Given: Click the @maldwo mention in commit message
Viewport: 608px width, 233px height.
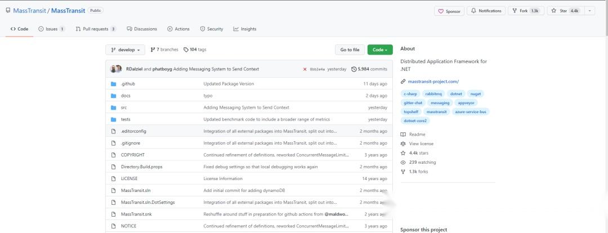Looking at the screenshot, I should (337, 214).
